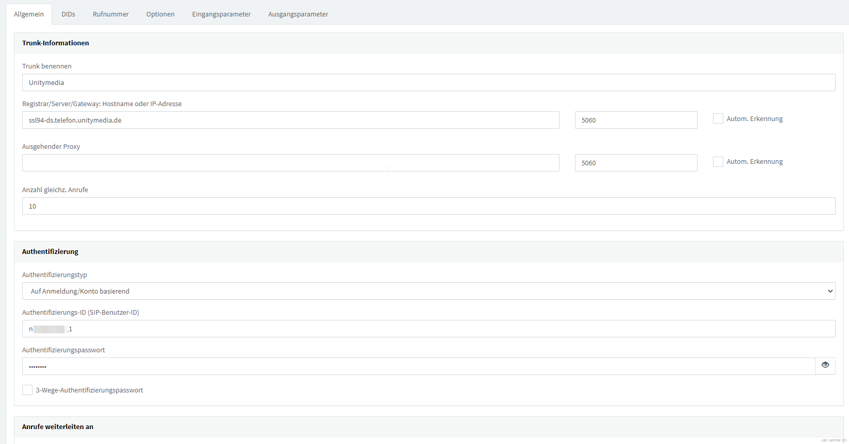Go to the Optionen tab

[160, 14]
